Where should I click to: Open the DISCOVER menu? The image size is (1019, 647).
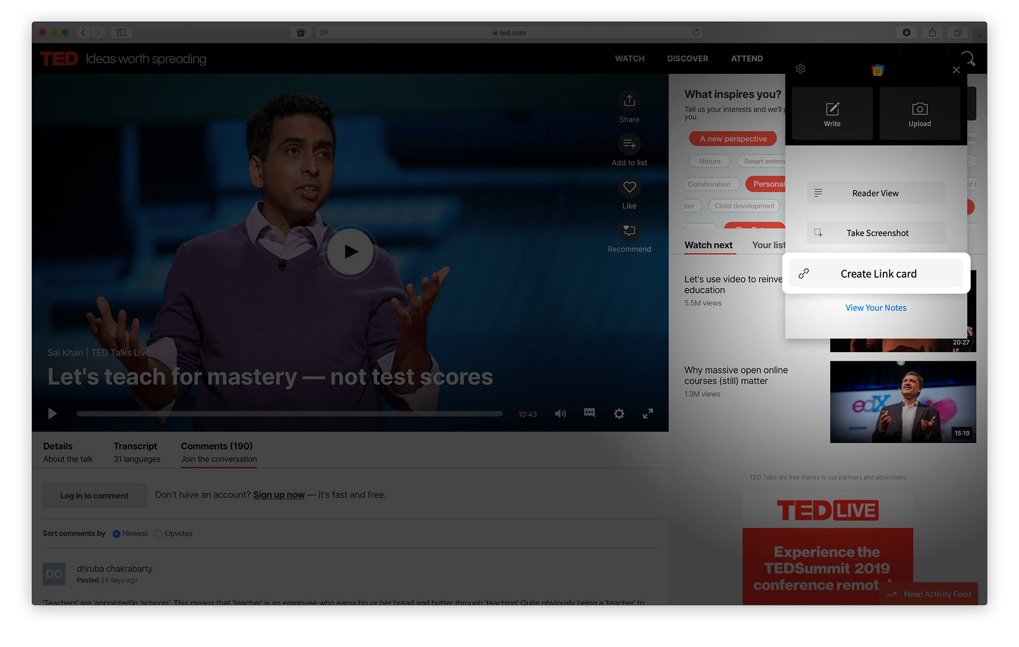click(688, 59)
